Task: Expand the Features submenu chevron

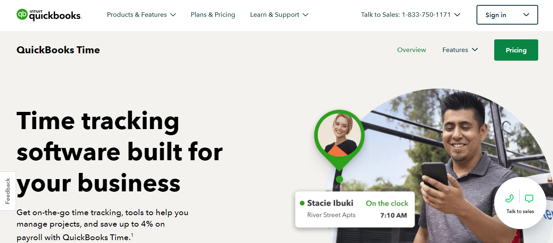Action: click(475, 50)
